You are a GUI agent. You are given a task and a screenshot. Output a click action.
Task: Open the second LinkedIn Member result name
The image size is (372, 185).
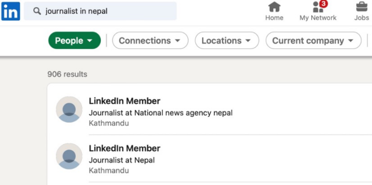(x=124, y=148)
